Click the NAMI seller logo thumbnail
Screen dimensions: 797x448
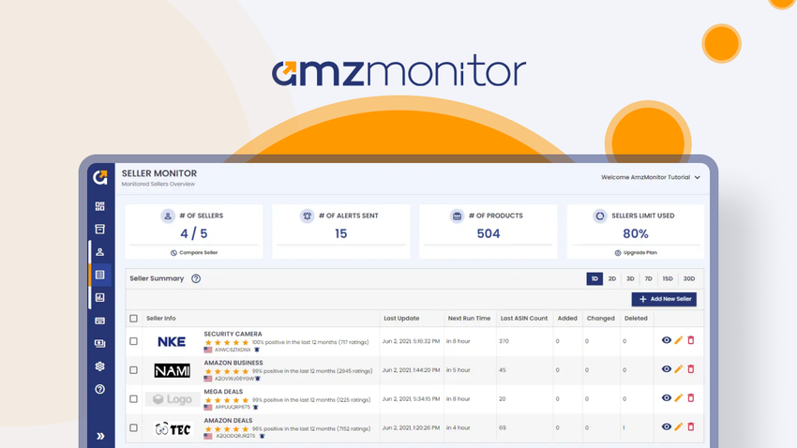(x=173, y=370)
